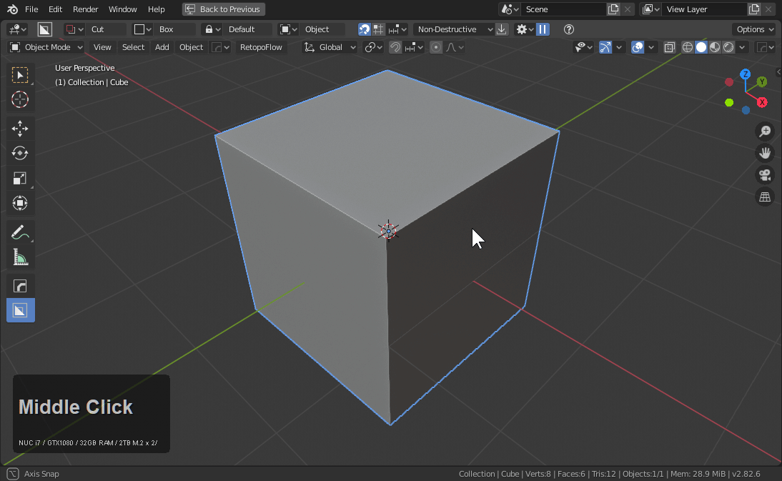The image size is (782, 481).
Task: Activate the 3D Cursor tool
Action: tap(20, 100)
